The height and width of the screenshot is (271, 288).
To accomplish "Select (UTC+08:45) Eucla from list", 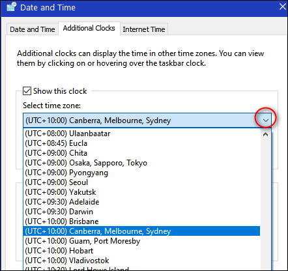I will click(141, 143).
